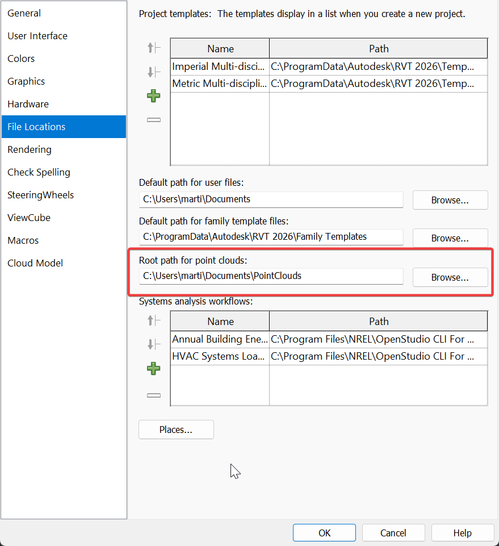Add a systems analysis workflow
The height and width of the screenshot is (546, 499).
[153, 368]
